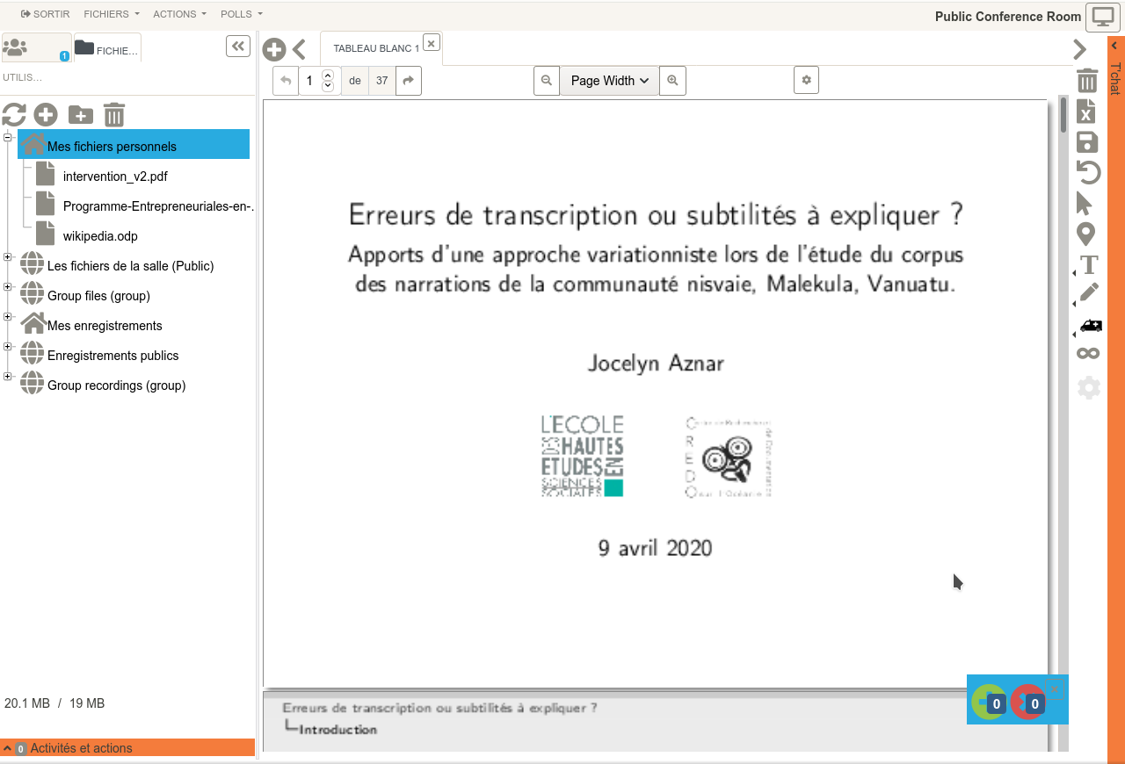Click the Undo arrow in whiteboard toolbar
Image resolution: width=1125 pixels, height=764 pixels.
pos(1088,172)
